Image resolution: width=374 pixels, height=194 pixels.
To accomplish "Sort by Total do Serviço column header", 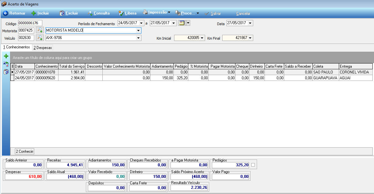I will (72, 66).
